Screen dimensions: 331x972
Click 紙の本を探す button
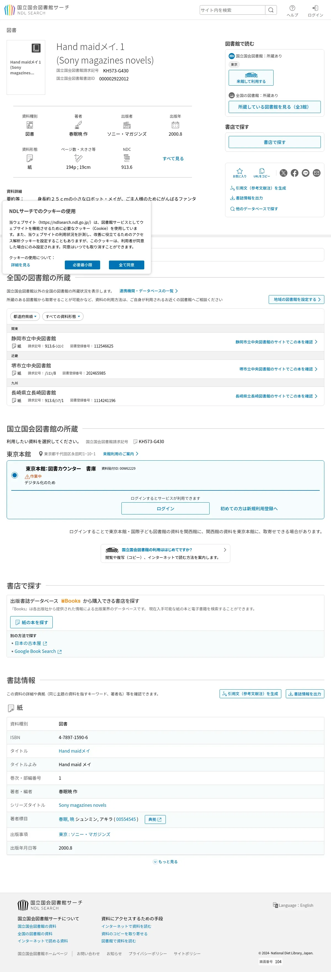pyautogui.click(x=31, y=622)
